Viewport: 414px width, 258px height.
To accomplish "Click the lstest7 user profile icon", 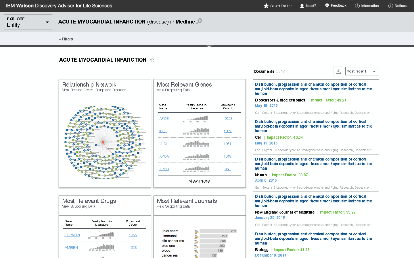I will (x=302, y=6).
